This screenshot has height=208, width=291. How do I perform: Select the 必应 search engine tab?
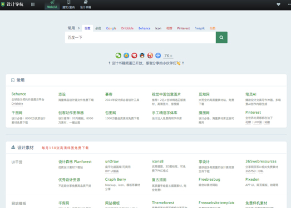tap(98, 28)
